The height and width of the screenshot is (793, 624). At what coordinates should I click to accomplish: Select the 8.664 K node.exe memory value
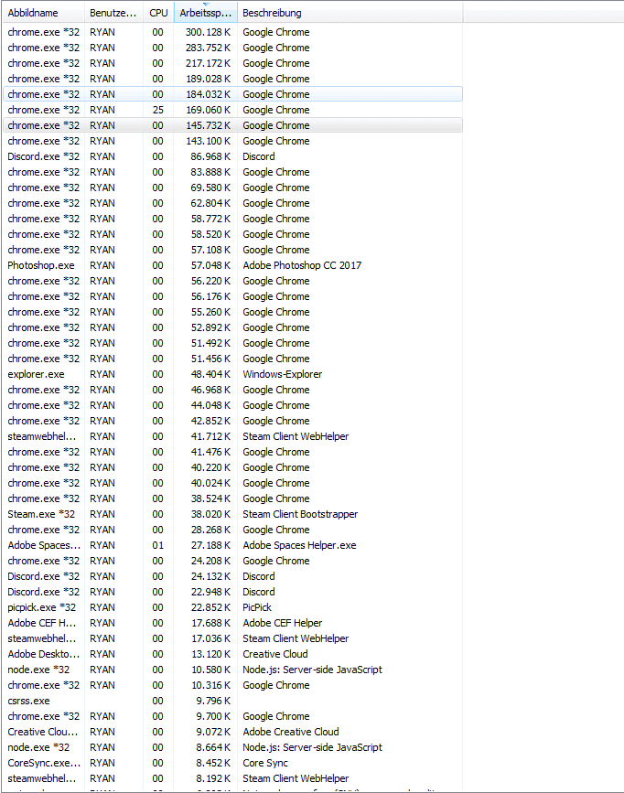click(212, 747)
